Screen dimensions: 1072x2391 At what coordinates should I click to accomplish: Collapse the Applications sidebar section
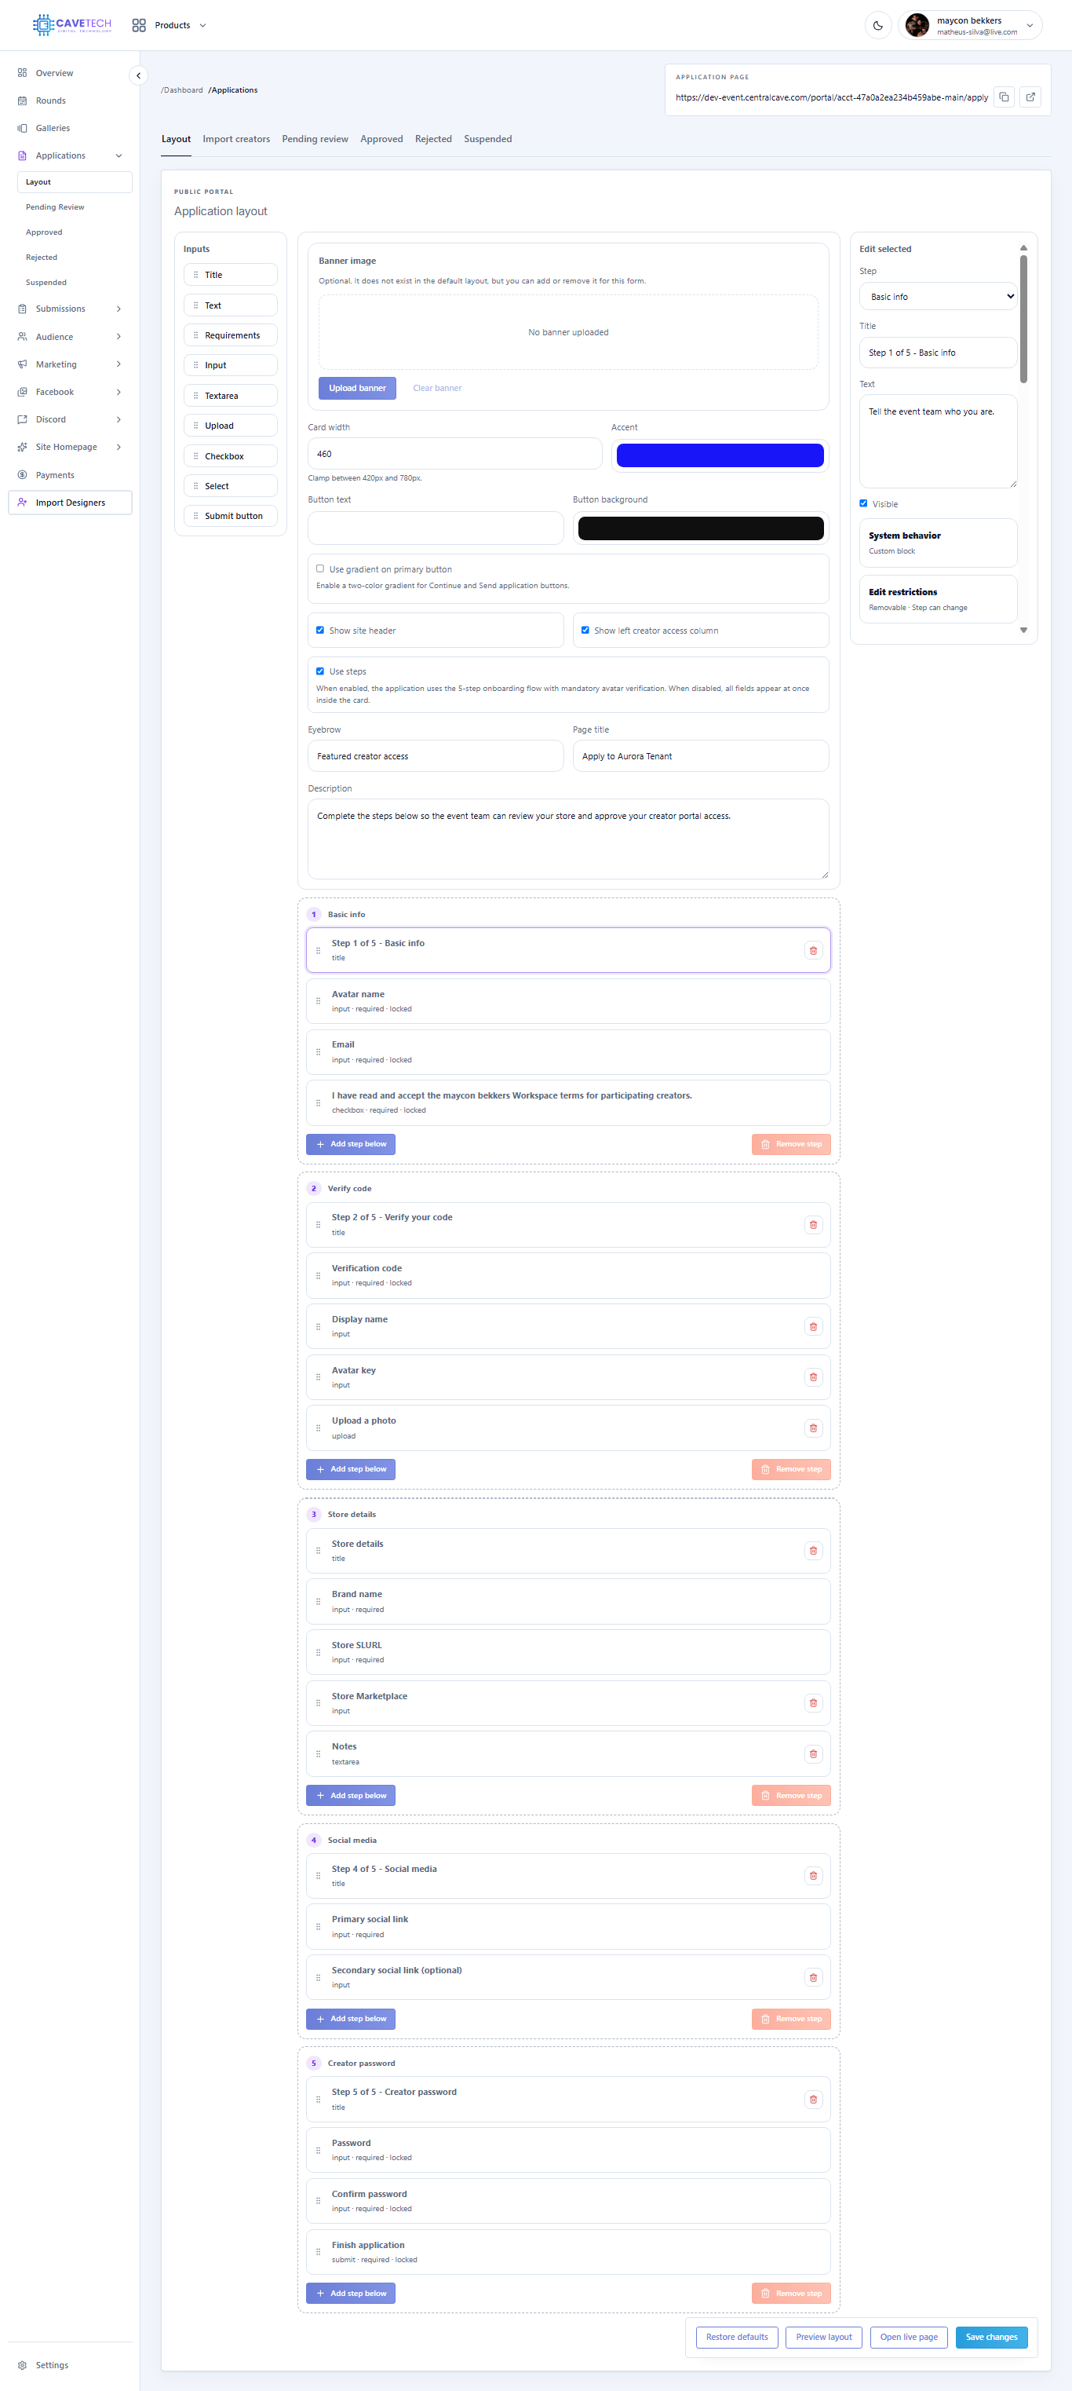pyautogui.click(x=119, y=156)
